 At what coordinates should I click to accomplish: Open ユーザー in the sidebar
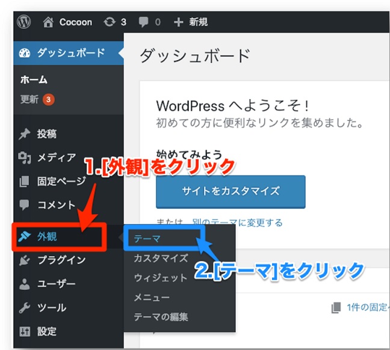point(56,284)
